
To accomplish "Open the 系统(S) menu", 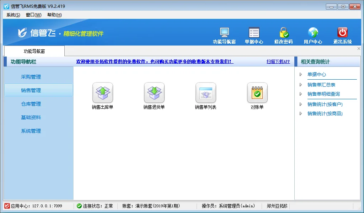I will (13, 15).
